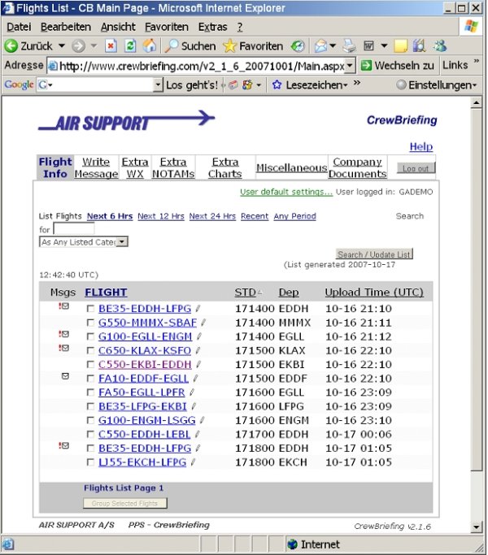The width and height of the screenshot is (488, 555).
Task: Open the Datei menu
Action: [x=19, y=27]
